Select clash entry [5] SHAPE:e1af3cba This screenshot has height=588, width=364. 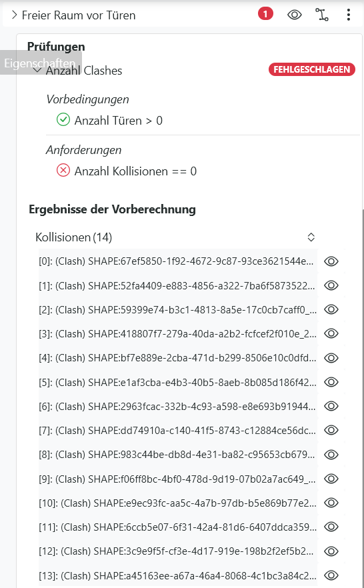coord(178,382)
